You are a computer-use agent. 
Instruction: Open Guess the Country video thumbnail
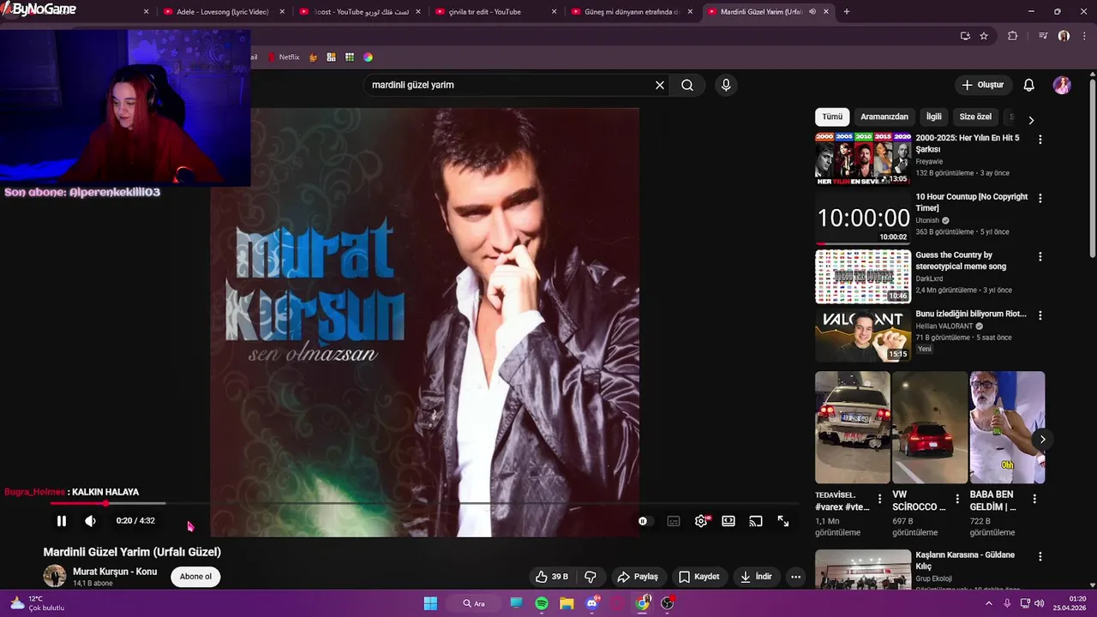(x=863, y=276)
